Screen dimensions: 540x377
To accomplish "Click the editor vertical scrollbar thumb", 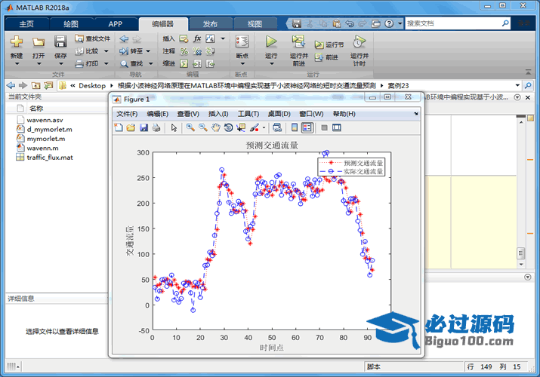I will point(520,253).
